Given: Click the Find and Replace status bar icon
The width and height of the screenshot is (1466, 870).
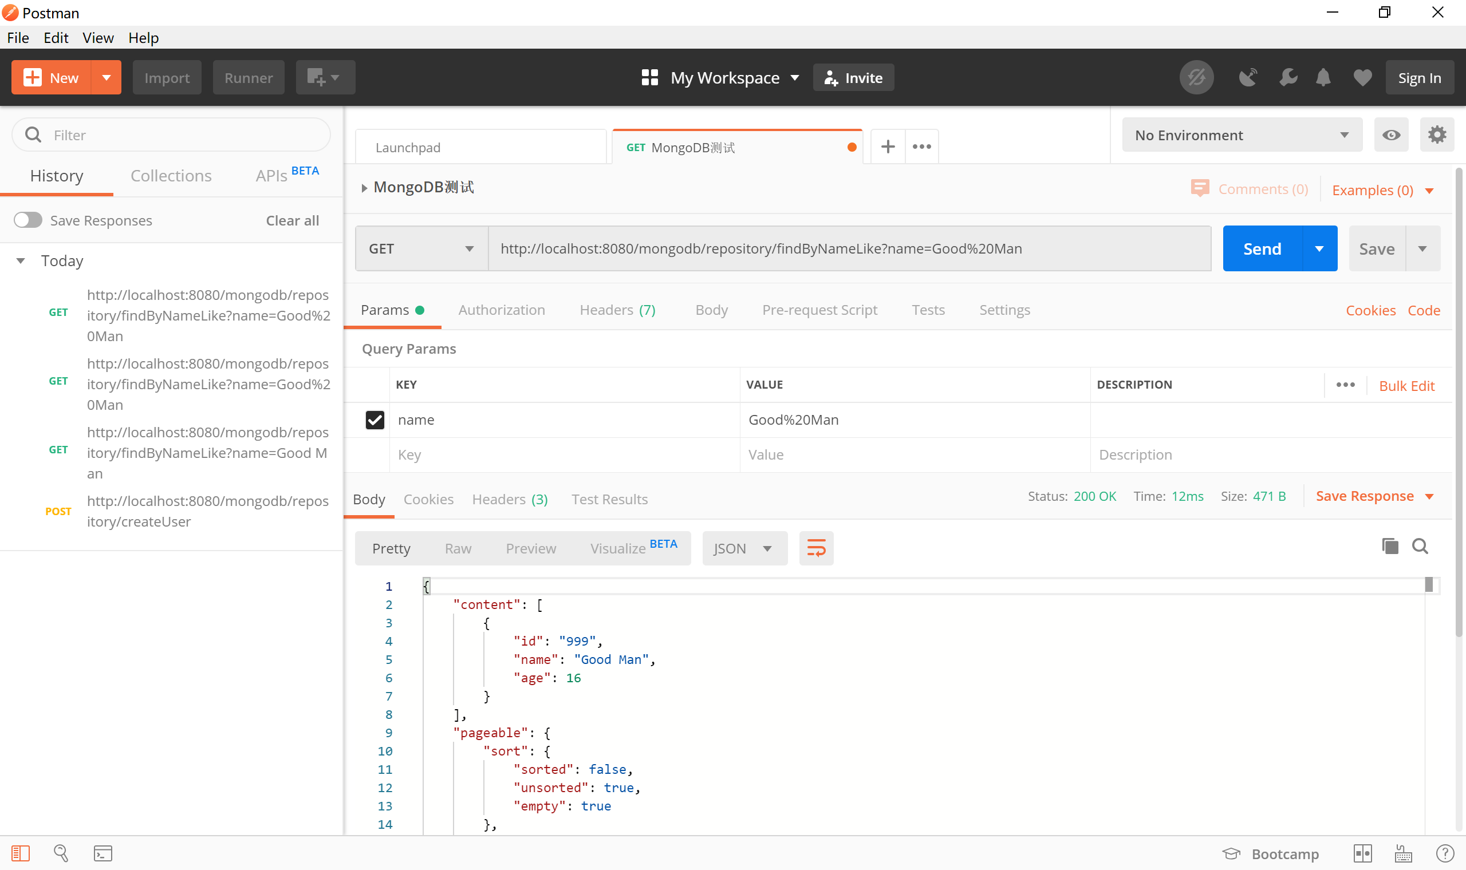Looking at the screenshot, I should click(x=61, y=853).
